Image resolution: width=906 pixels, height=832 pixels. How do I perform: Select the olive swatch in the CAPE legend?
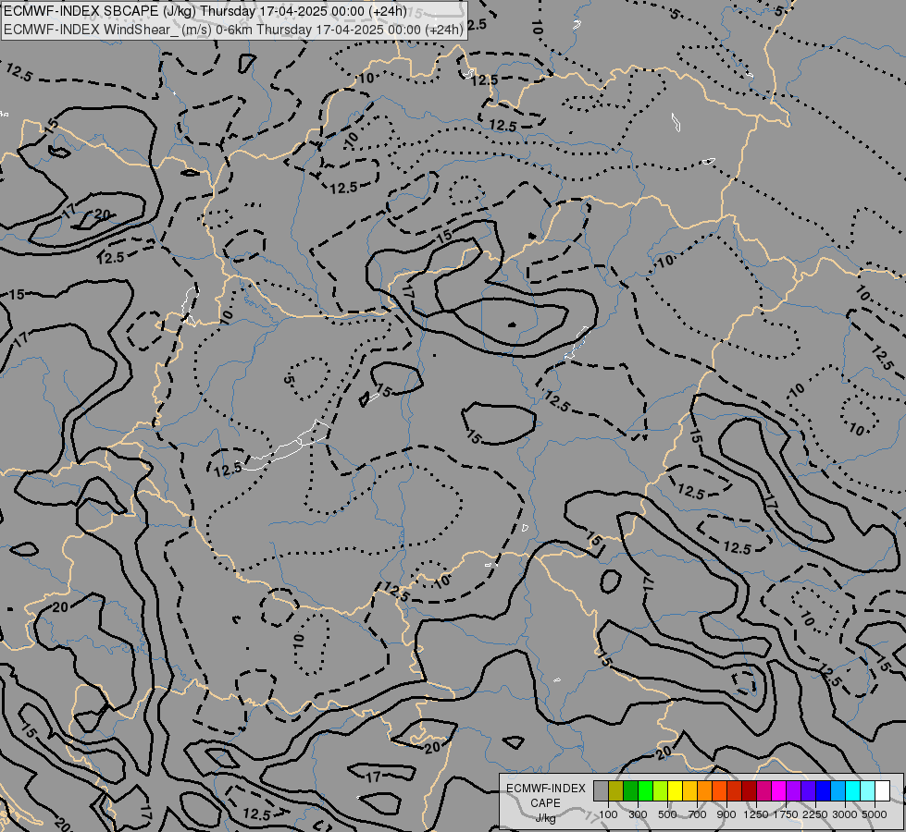pos(616,790)
